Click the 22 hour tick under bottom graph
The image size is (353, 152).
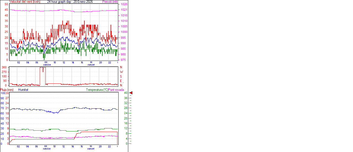coord(109,147)
